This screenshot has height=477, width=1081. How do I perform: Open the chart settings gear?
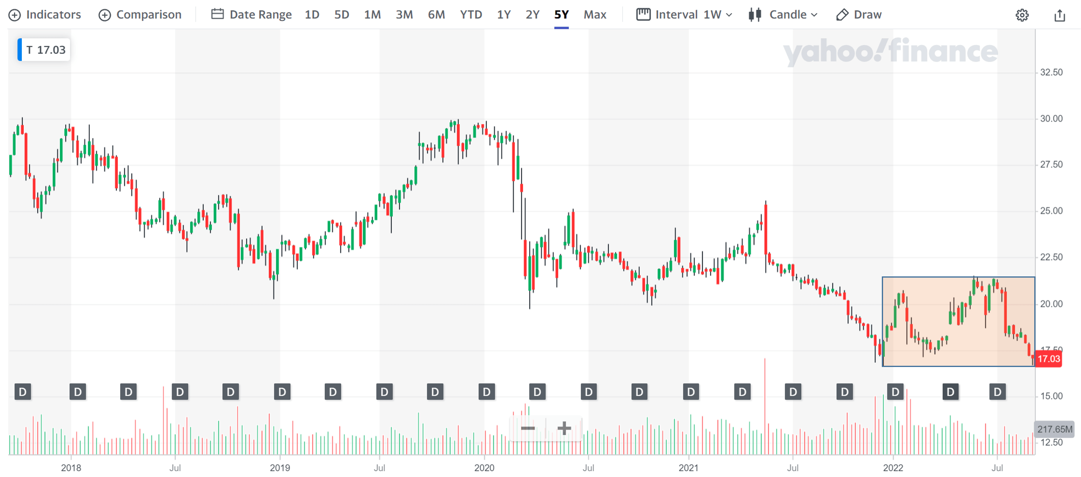1022,15
